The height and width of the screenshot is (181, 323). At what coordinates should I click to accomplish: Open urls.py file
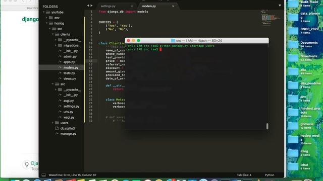coord(68,112)
